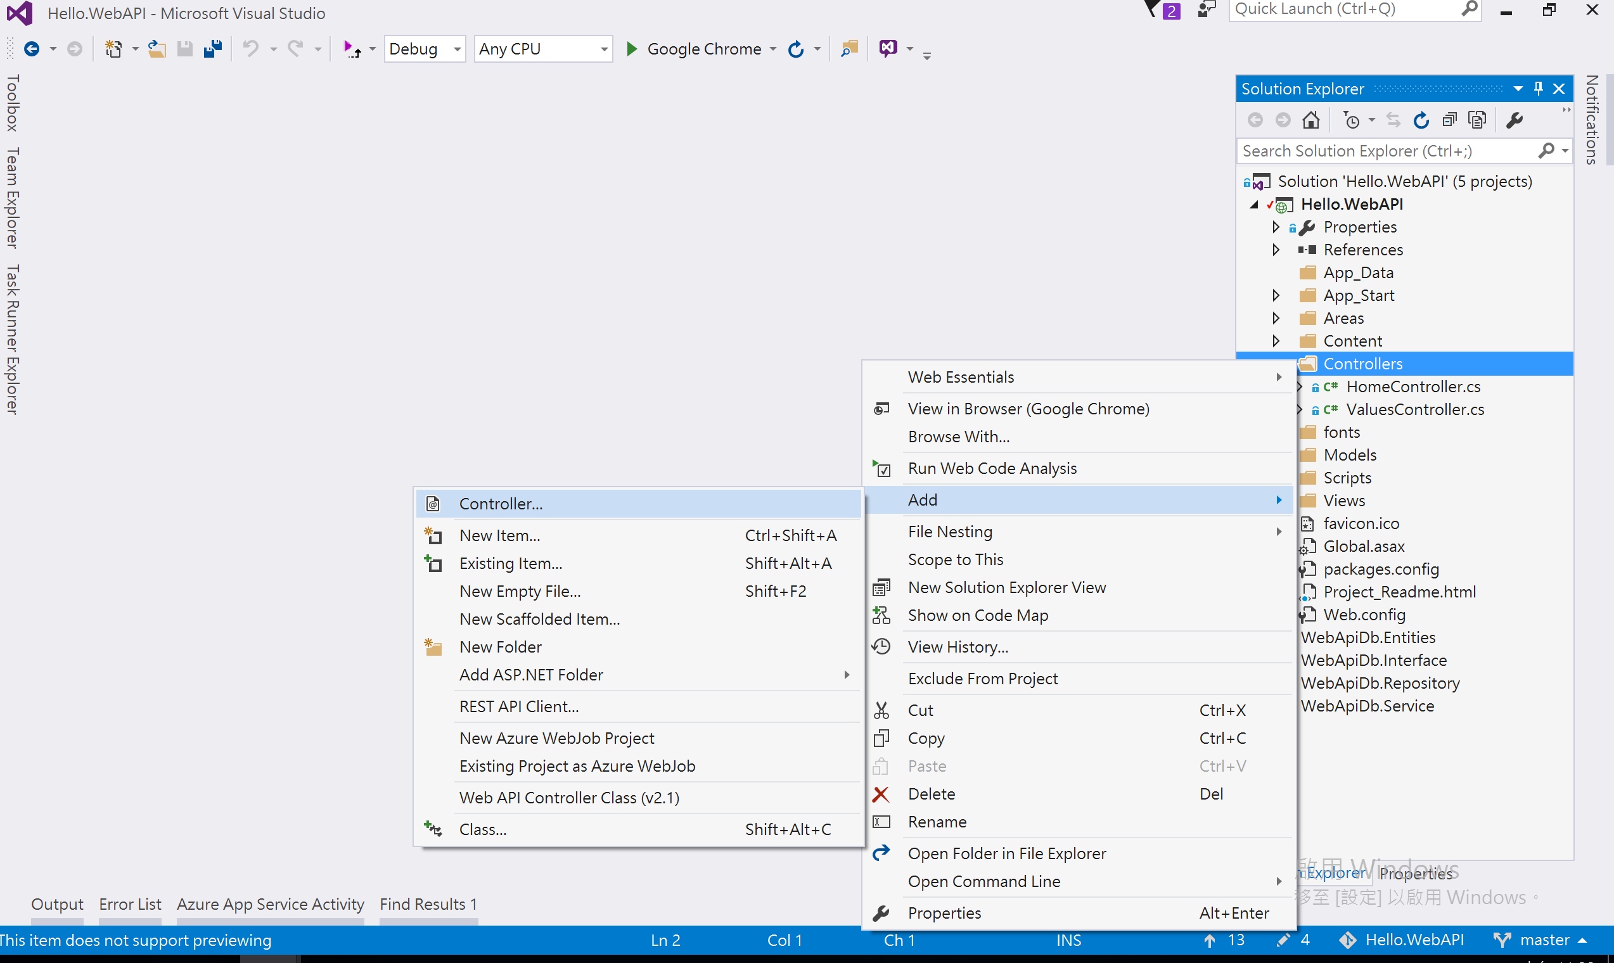This screenshot has width=1614, height=963.
Task: Select the WebApiDb.Repository project
Action: pyautogui.click(x=1380, y=683)
